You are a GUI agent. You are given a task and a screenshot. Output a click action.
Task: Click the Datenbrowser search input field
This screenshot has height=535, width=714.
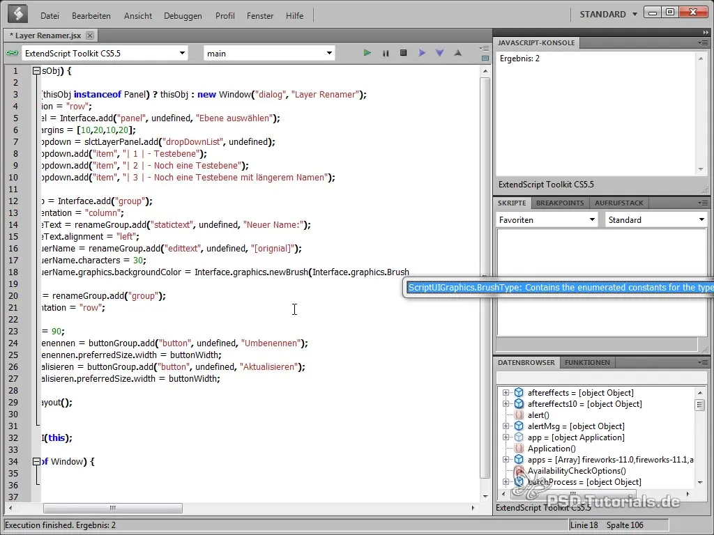tap(601, 378)
